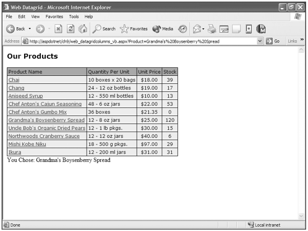Click the Back navigation arrow icon

point(10,29)
